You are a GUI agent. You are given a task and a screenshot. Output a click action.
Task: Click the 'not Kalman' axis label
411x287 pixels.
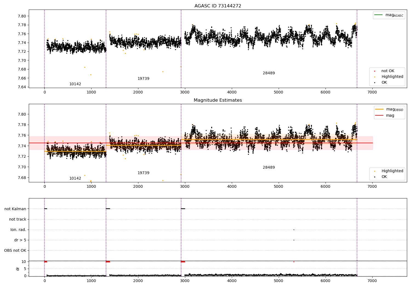tap(15, 209)
